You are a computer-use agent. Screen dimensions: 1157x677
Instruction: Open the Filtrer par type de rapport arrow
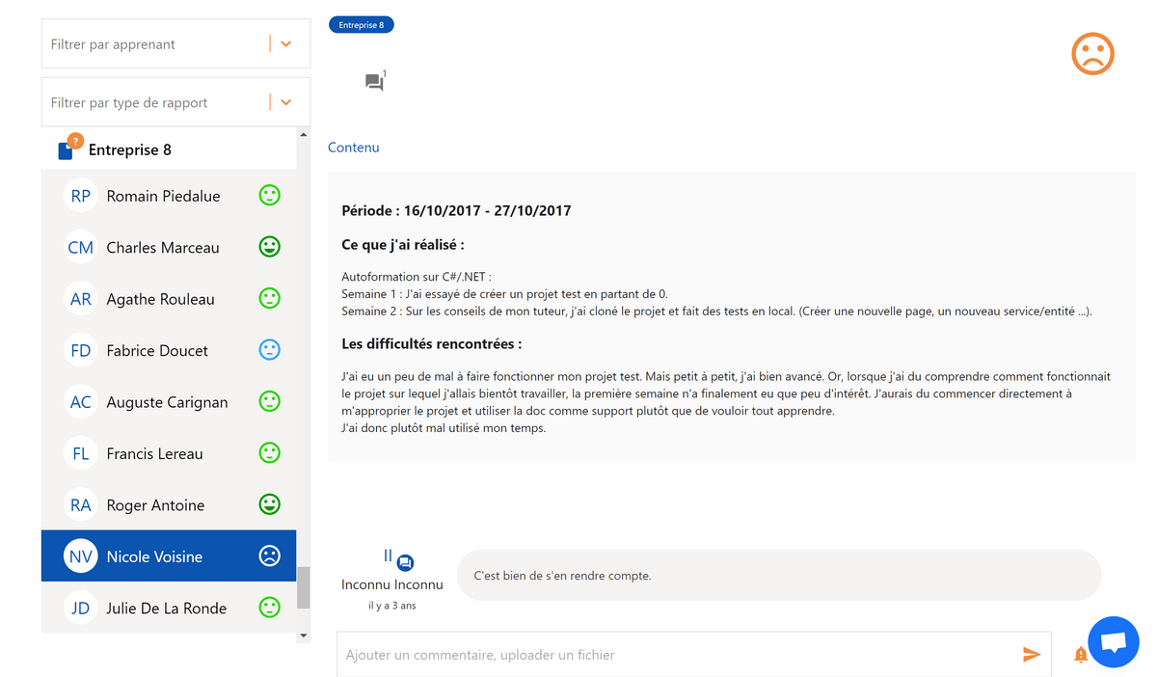tap(286, 102)
